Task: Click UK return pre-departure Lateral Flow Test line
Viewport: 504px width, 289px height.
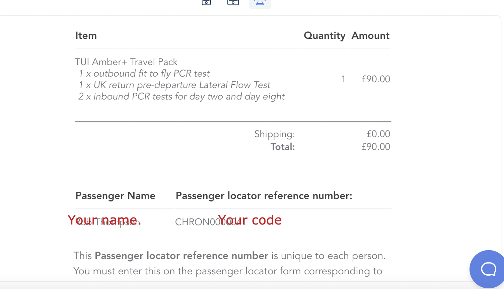Action: click(174, 85)
